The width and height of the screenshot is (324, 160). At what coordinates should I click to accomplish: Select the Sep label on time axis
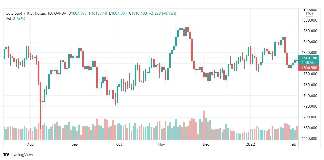point(75,144)
